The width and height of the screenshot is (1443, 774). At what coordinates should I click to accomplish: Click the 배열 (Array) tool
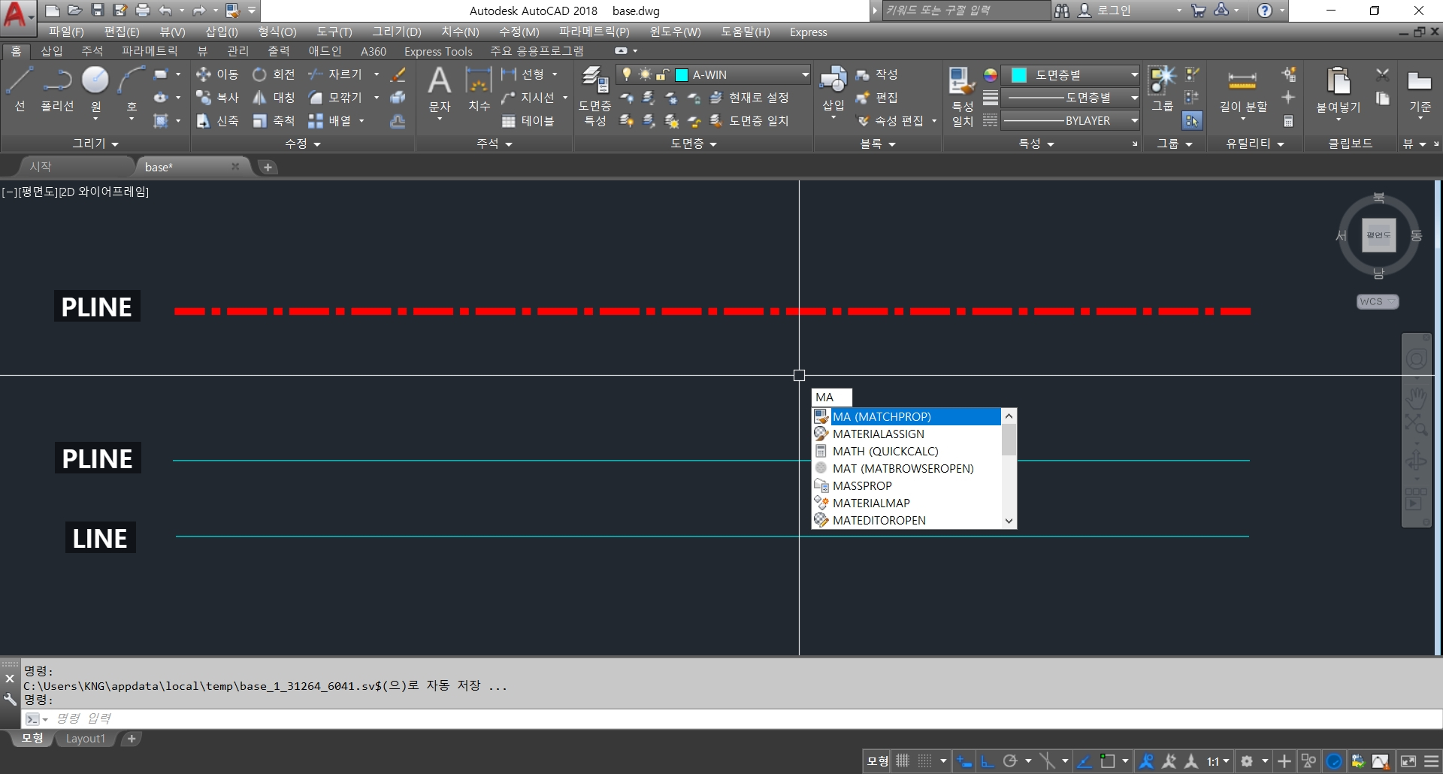pyautogui.click(x=330, y=121)
